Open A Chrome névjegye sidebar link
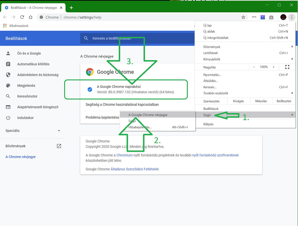The width and height of the screenshot is (298, 226). click(x=21, y=157)
